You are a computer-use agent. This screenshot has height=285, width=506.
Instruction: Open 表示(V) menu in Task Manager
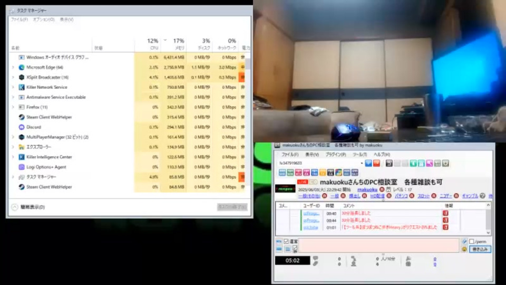[66, 20]
